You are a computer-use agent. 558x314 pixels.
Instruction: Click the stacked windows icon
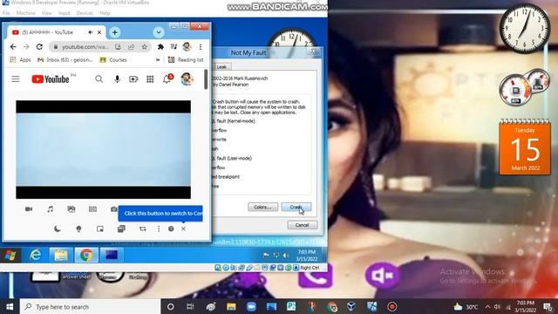tap(121, 229)
